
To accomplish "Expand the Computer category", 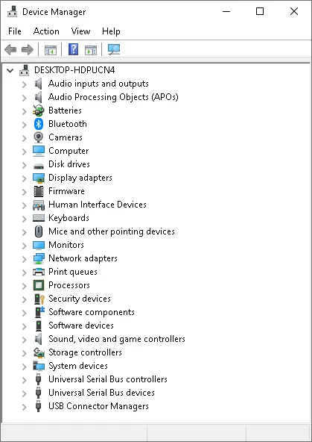I will 25,151.
